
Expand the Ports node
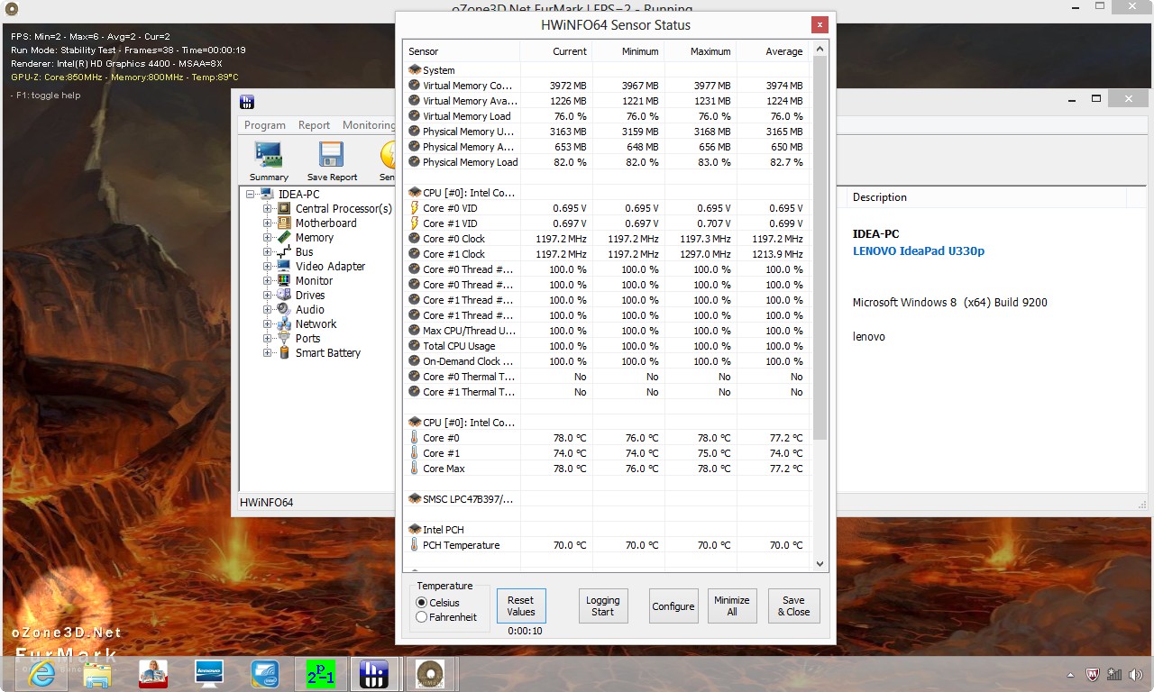click(x=268, y=339)
